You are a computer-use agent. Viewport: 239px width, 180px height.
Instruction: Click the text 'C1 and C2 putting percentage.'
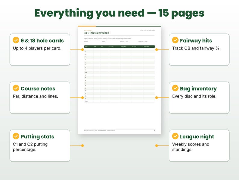tap(30, 147)
